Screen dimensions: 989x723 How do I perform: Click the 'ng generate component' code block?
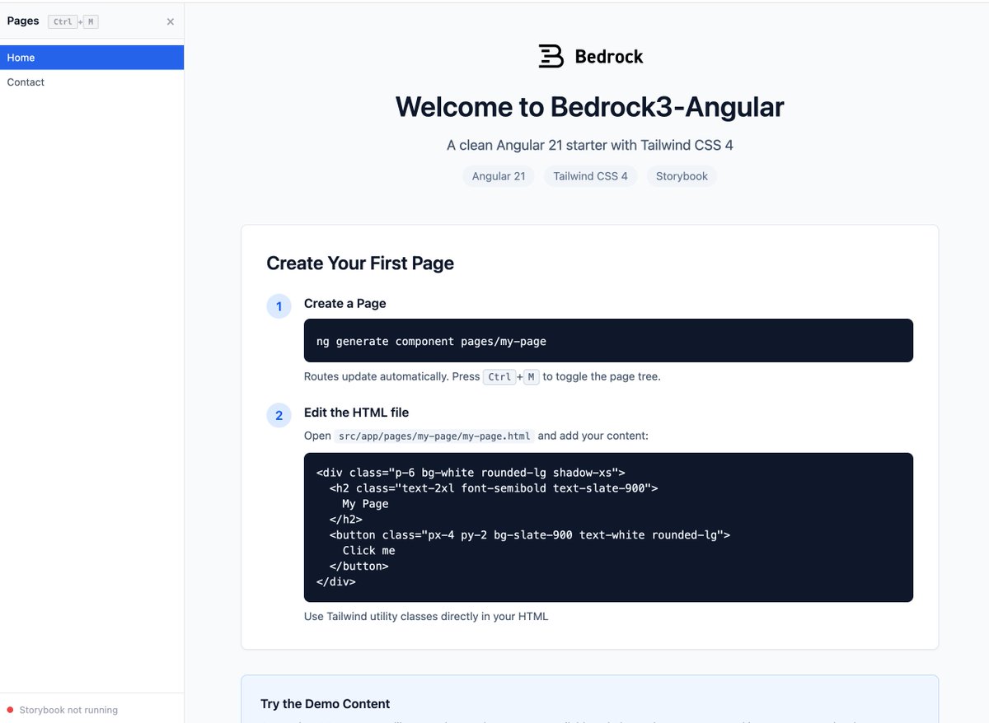click(608, 340)
